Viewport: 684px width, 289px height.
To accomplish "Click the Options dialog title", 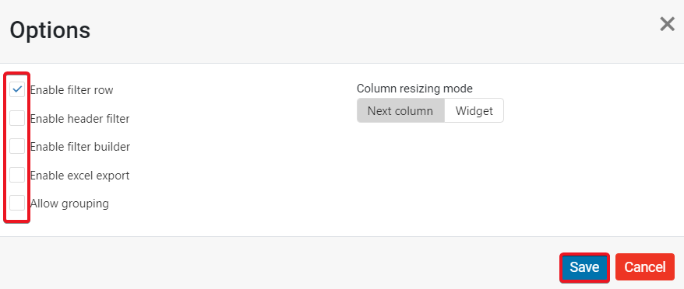I will click(50, 30).
